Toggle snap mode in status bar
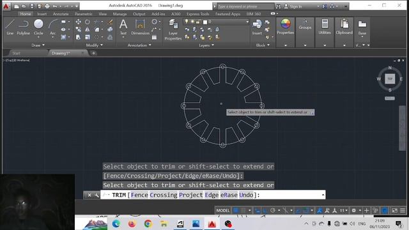Screen dimensions: 409x230 tap(243, 210)
